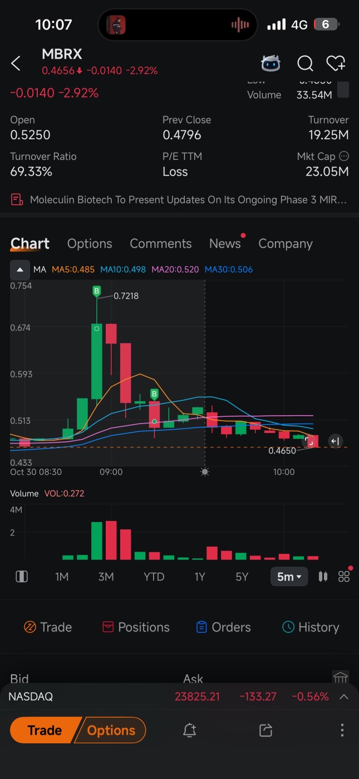Tap the B buy marker at 0.7218
The height and width of the screenshot is (779, 359).
97,291
